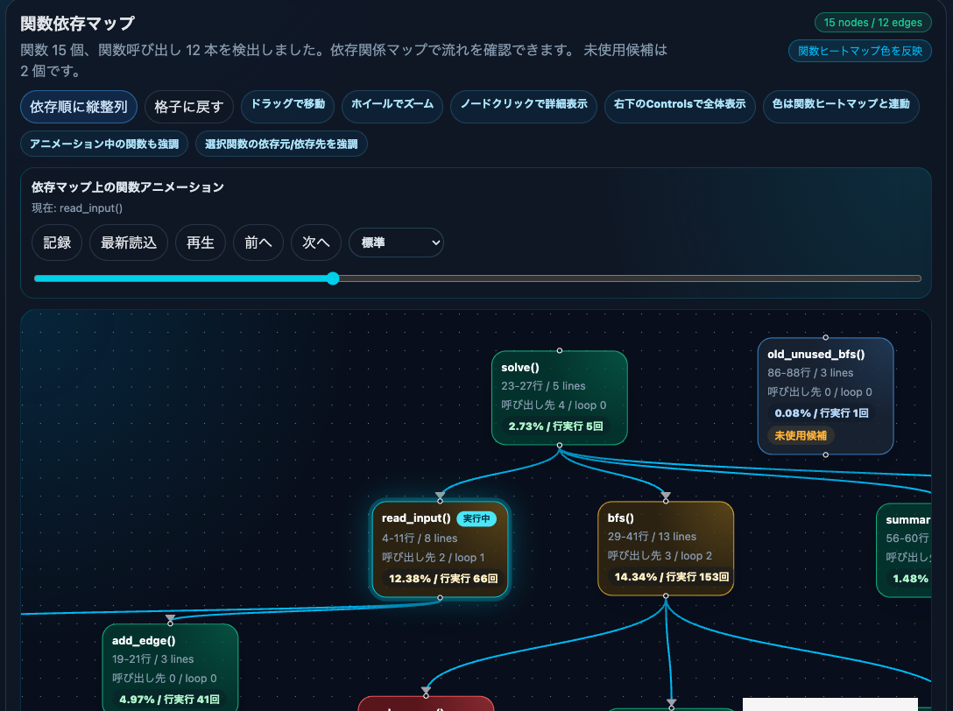The image size is (953, 711).
Task: Select the add_edge() node
Action: pos(170,667)
